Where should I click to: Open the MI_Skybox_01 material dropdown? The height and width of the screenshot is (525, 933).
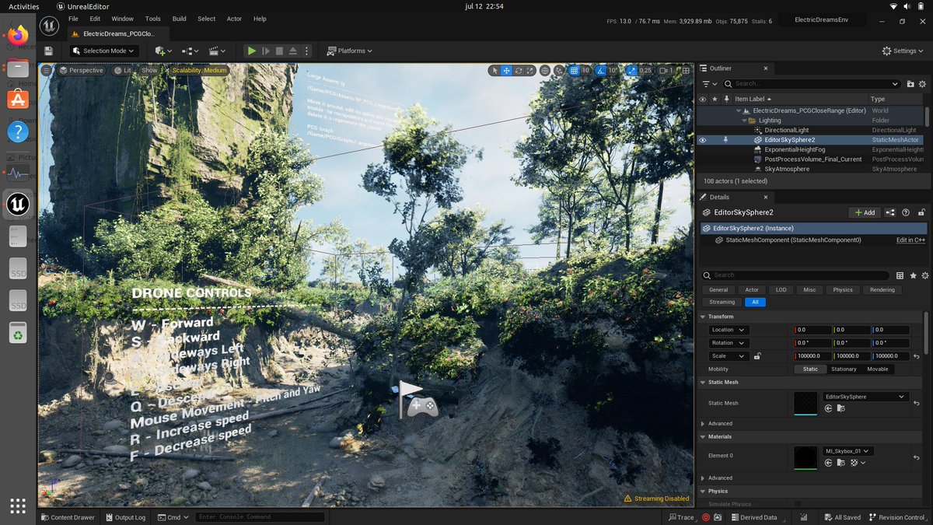(848, 451)
